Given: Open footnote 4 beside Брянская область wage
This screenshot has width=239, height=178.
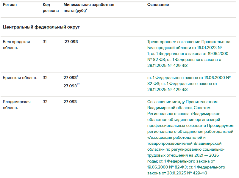Looking at the screenshot, I should point(78,76).
